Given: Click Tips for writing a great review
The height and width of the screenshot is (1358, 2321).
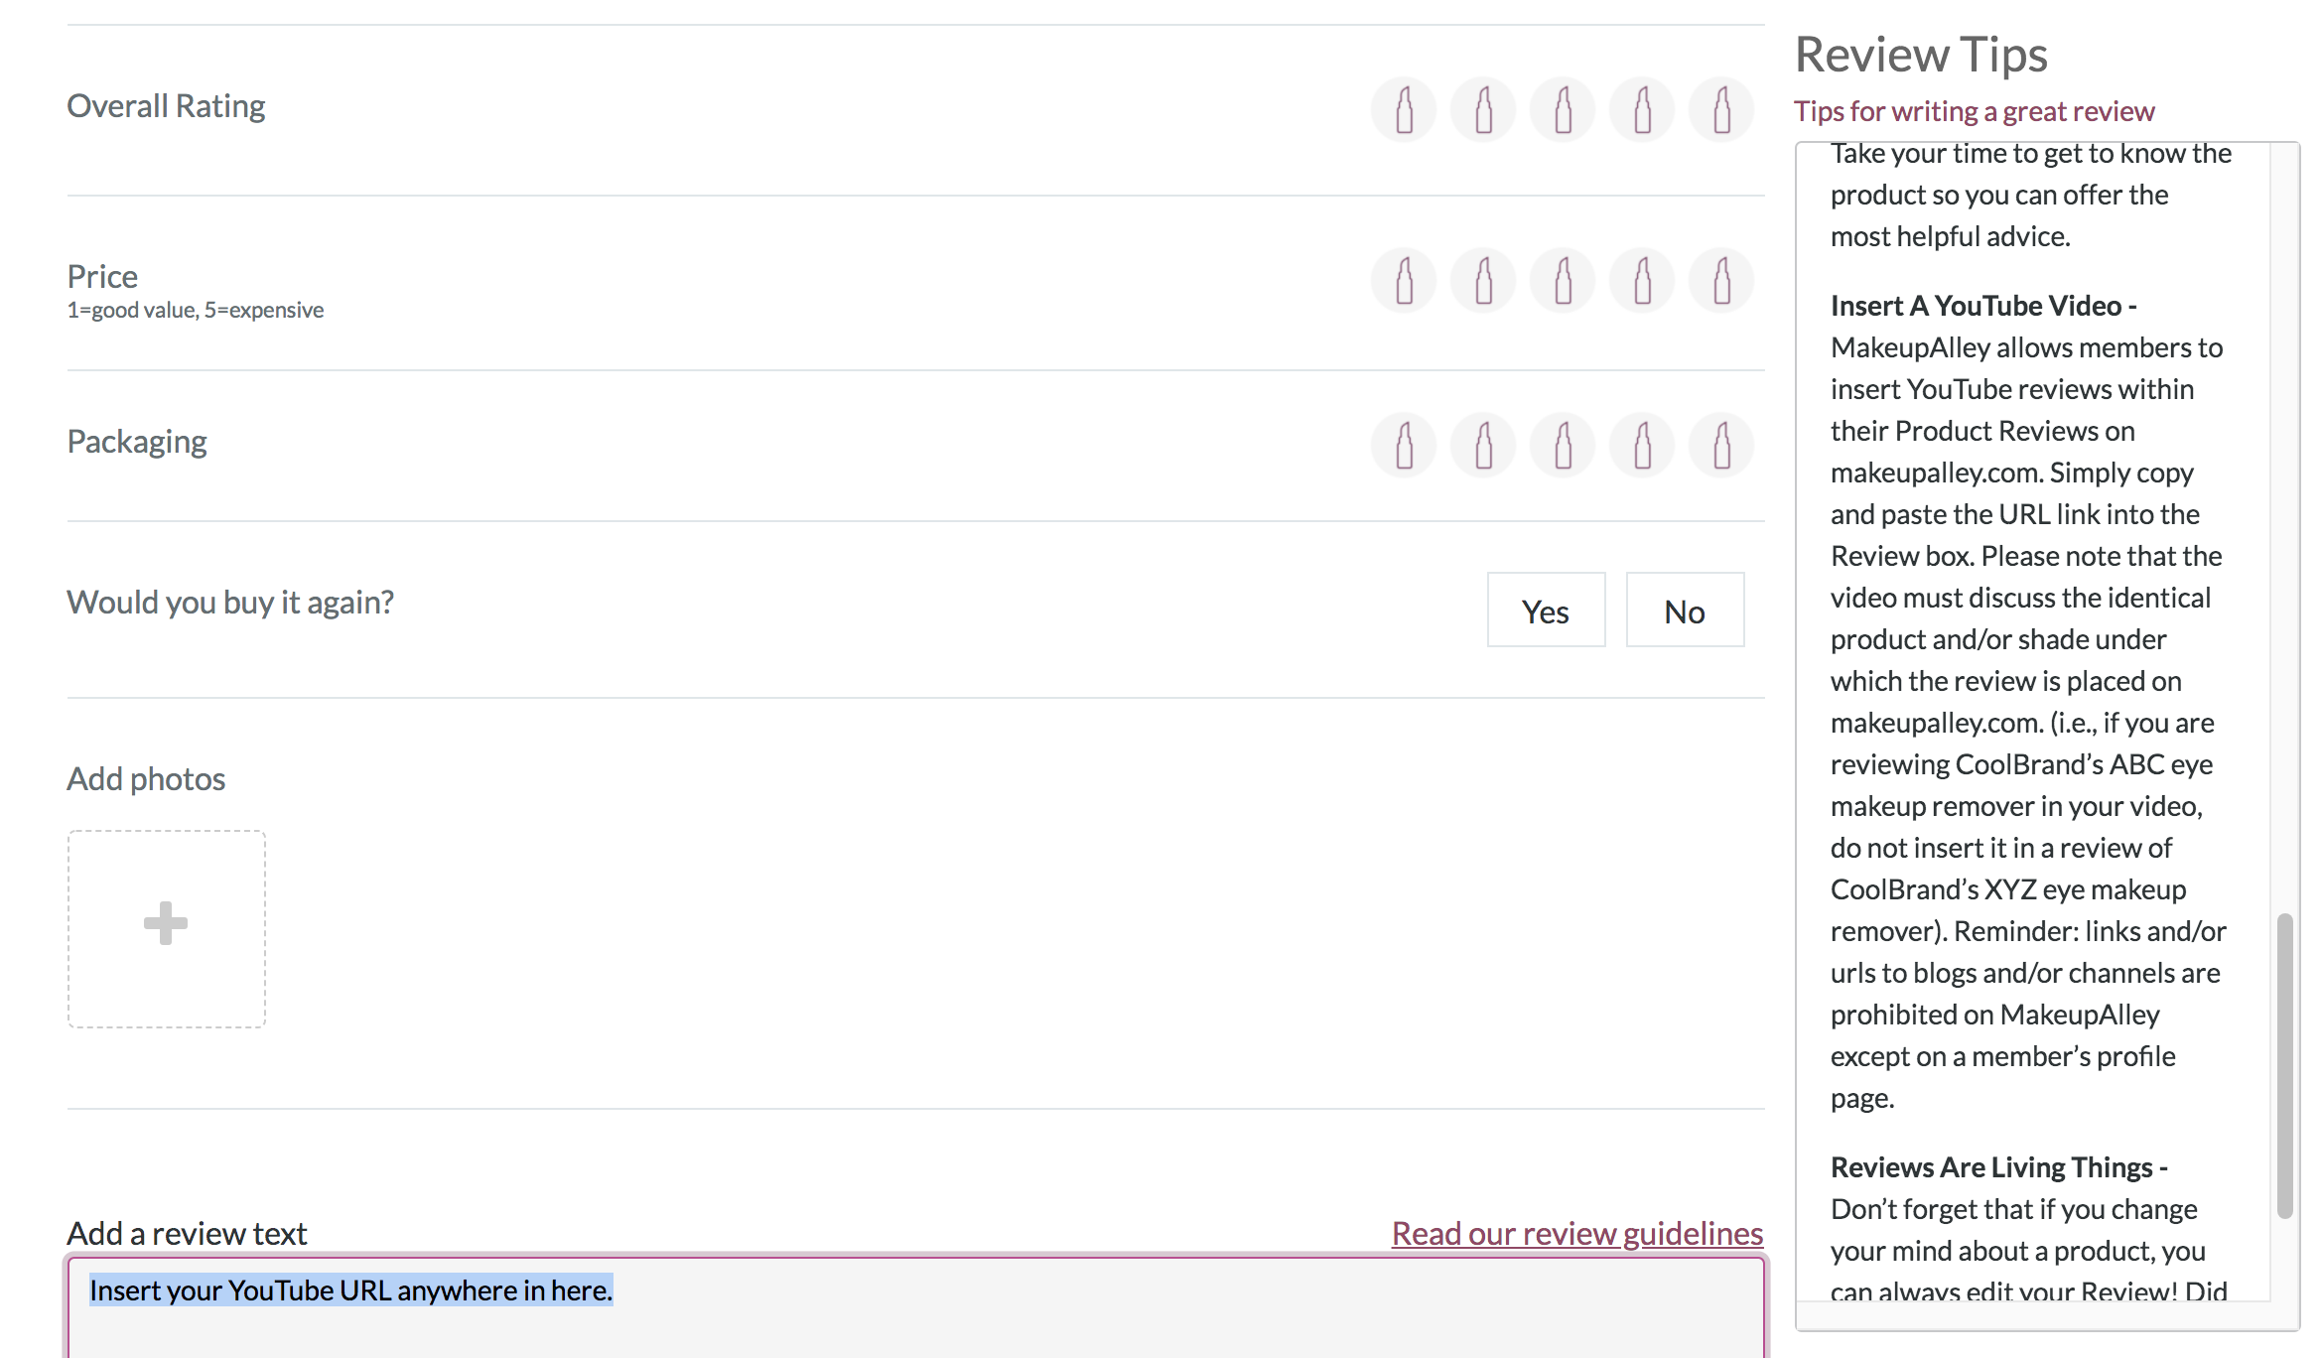Looking at the screenshot, I should point(1974,111).
